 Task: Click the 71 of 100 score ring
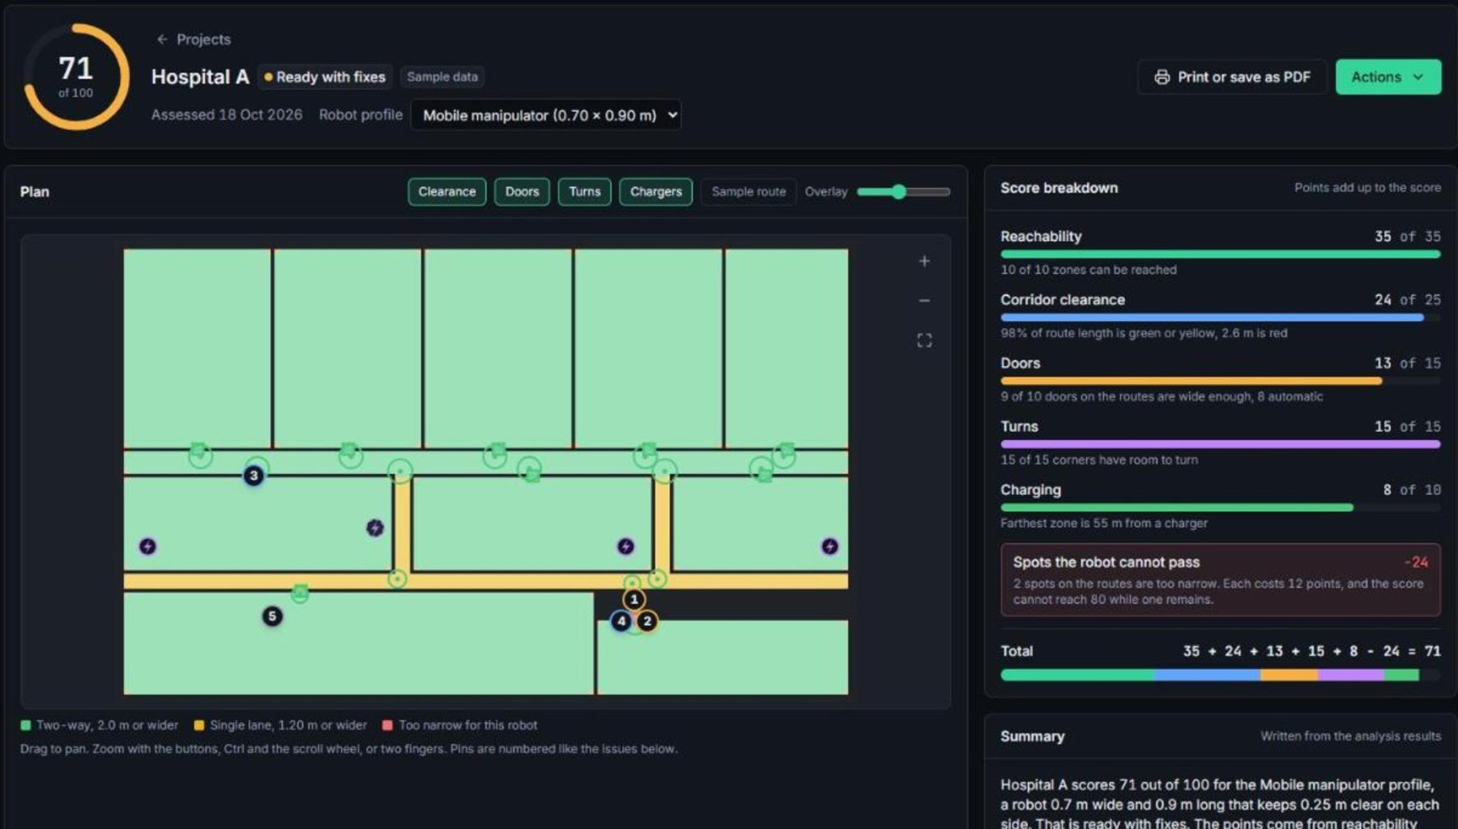tap(76, 77)
